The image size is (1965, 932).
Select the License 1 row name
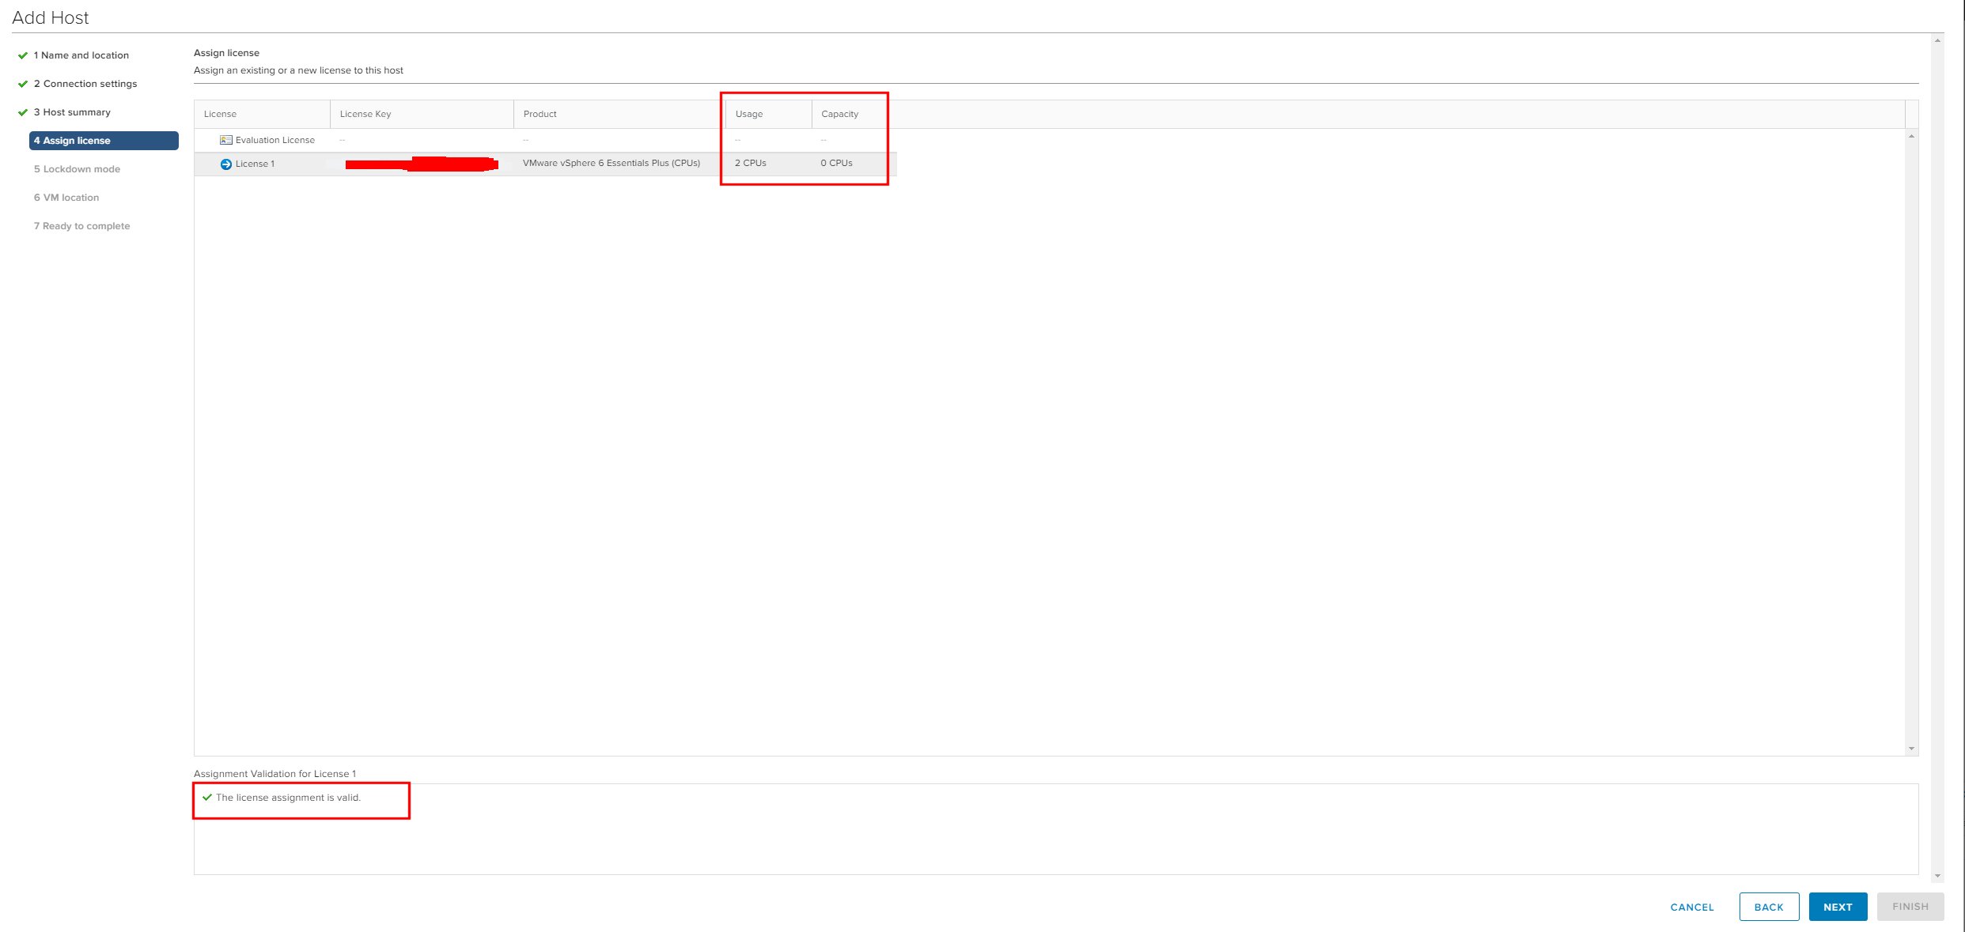(255, 164)
